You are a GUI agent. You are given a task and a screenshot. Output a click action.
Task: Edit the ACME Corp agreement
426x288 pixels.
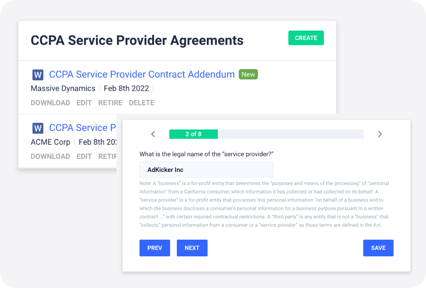[x=84, y=156]
